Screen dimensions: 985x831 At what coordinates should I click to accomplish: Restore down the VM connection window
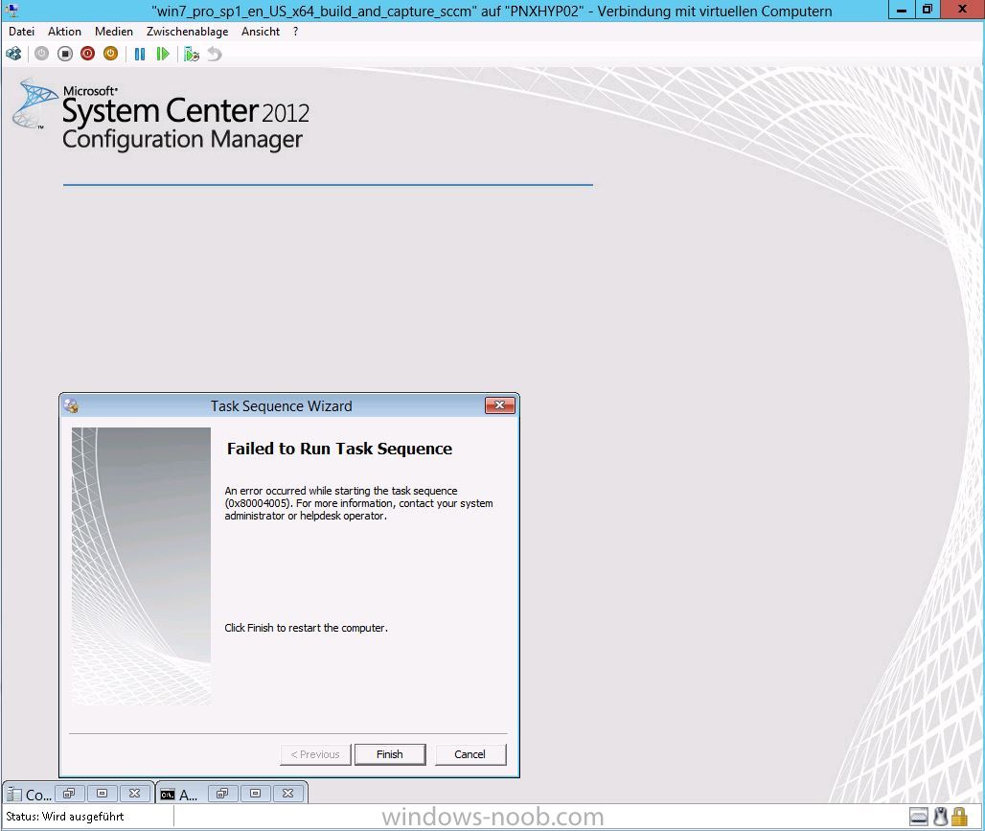[x=928, y=10]
